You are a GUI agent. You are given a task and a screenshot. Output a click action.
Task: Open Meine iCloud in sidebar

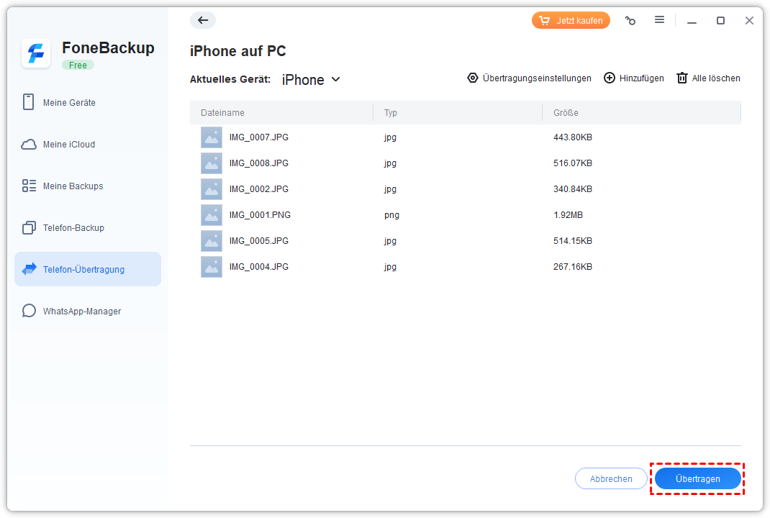(x=69, y=145)
